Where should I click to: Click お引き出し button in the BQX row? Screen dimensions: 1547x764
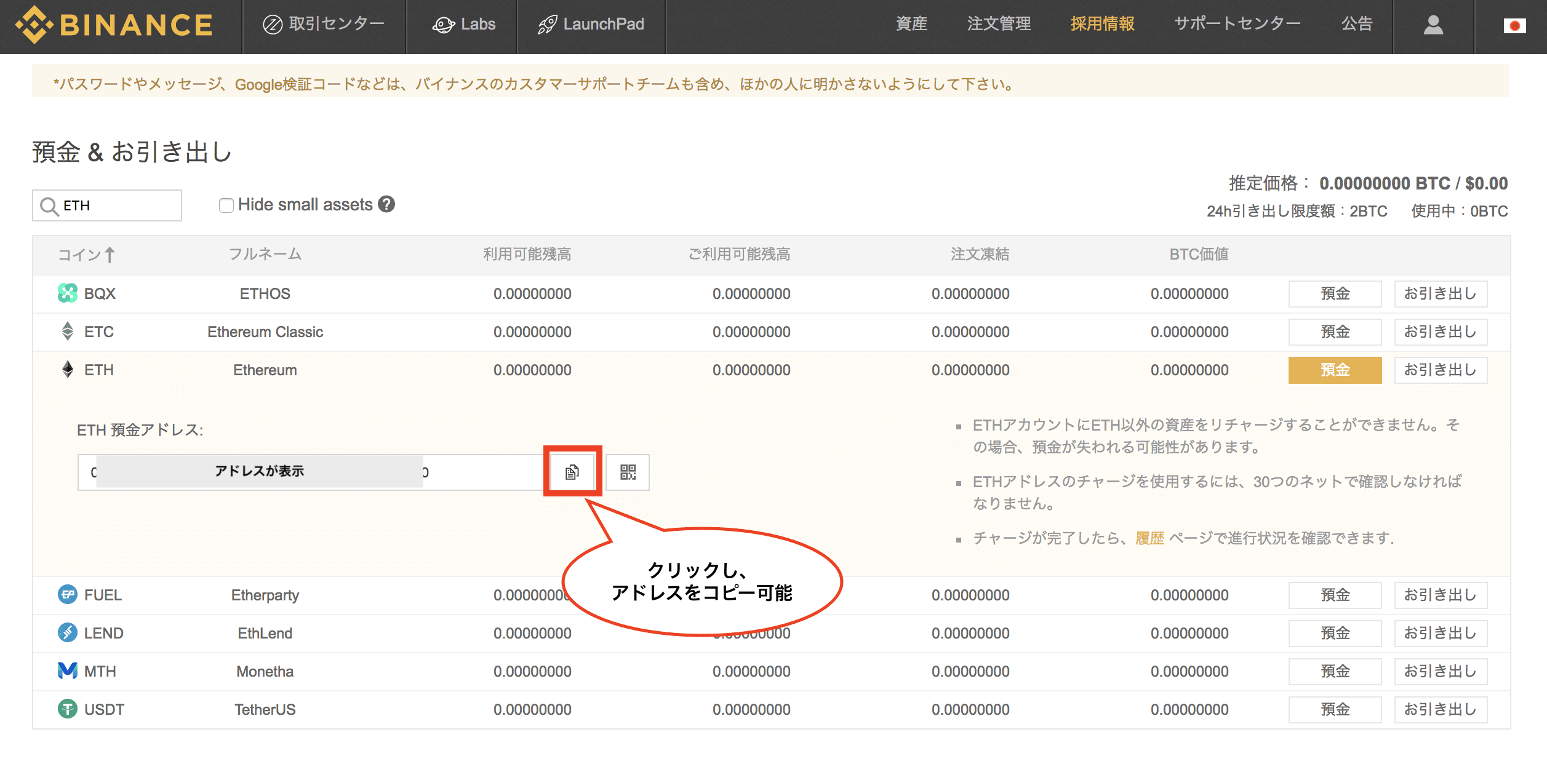coord(1440,294)
